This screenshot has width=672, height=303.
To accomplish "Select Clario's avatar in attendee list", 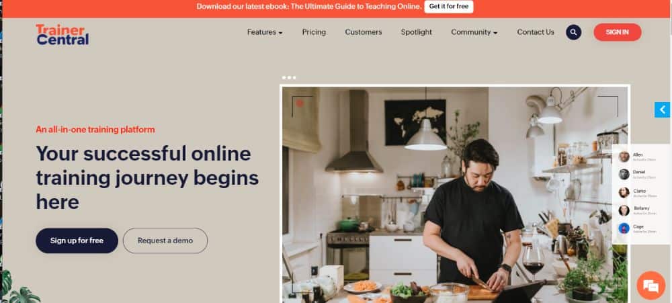I will click(624, 192).
